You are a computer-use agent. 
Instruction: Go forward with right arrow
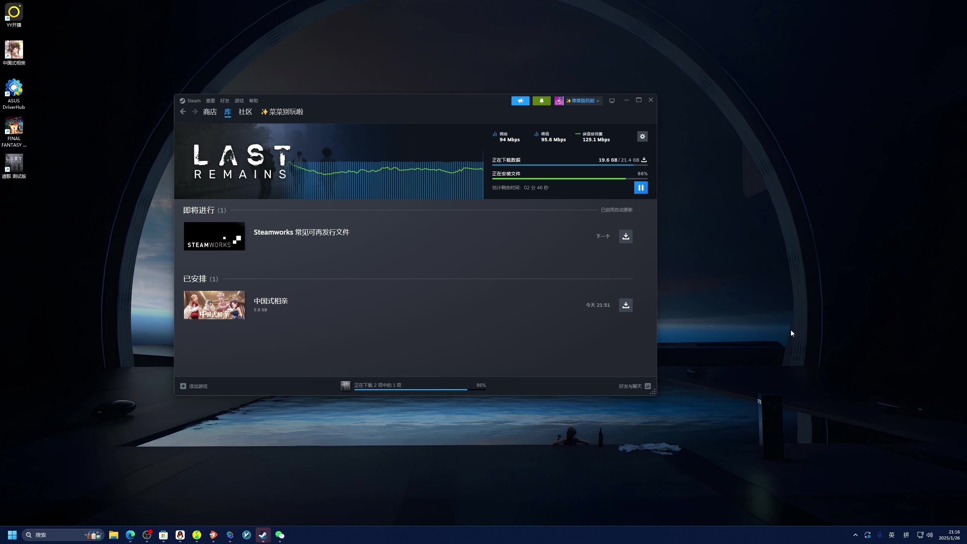click(195, 111)
